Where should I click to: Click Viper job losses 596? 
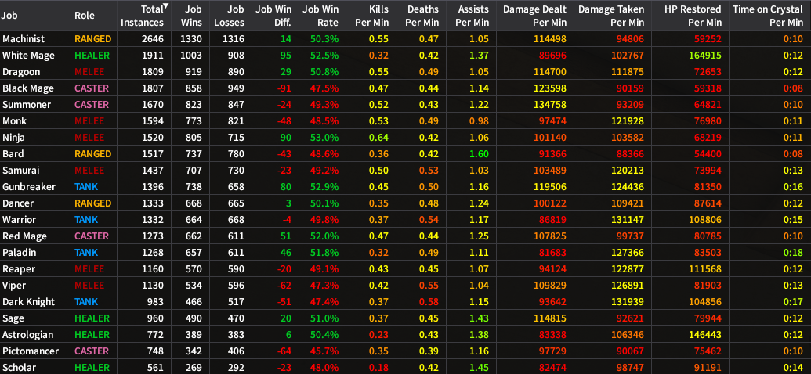pyautogui.click(x=236, y=285)
